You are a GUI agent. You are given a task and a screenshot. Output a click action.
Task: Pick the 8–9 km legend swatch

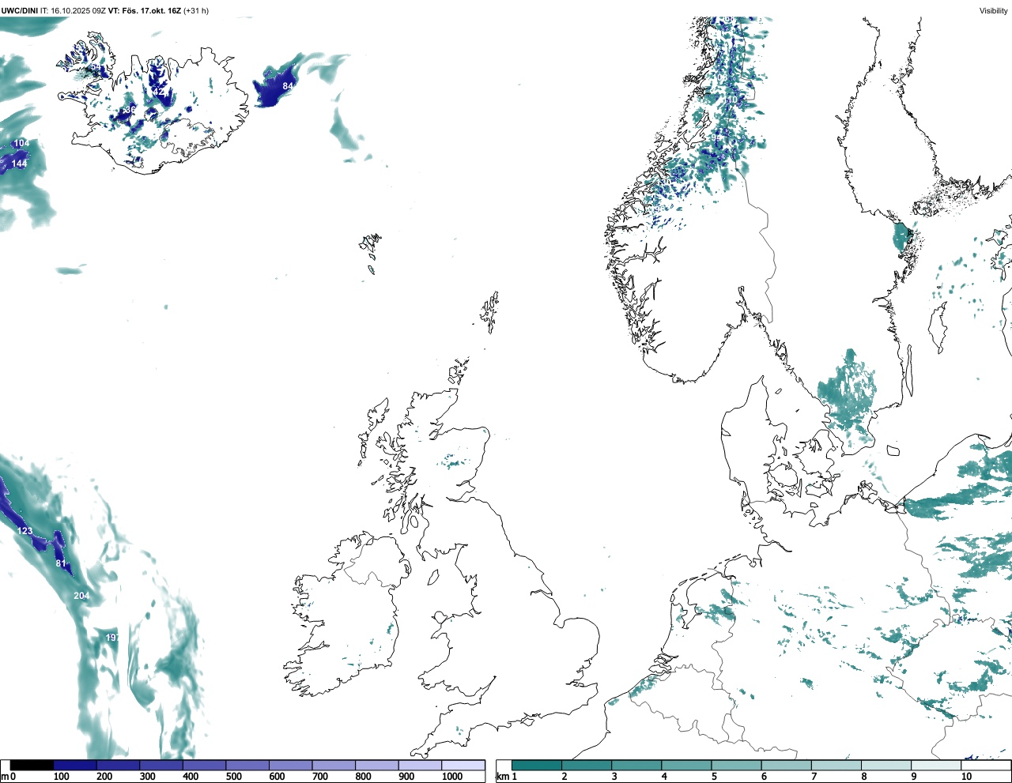point(886,765)
